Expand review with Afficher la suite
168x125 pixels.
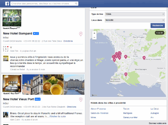[58, 116]
